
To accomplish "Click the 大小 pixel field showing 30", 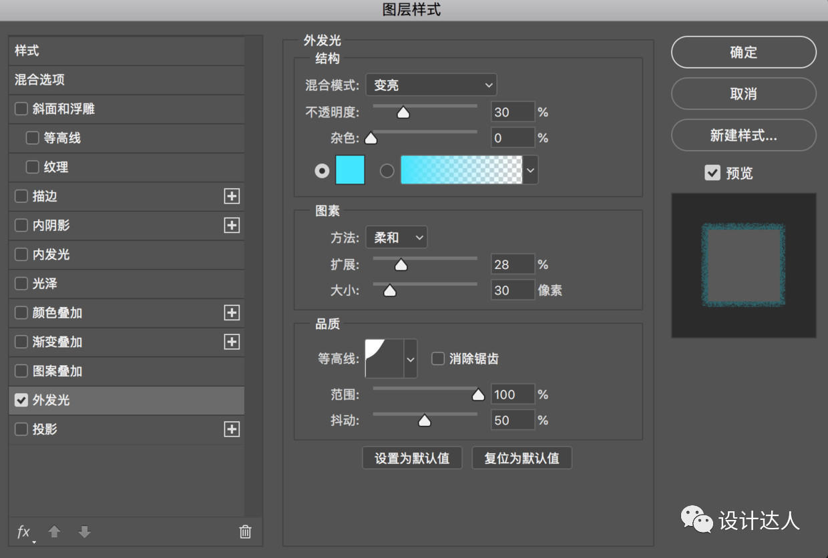I will tap(513, 290).
